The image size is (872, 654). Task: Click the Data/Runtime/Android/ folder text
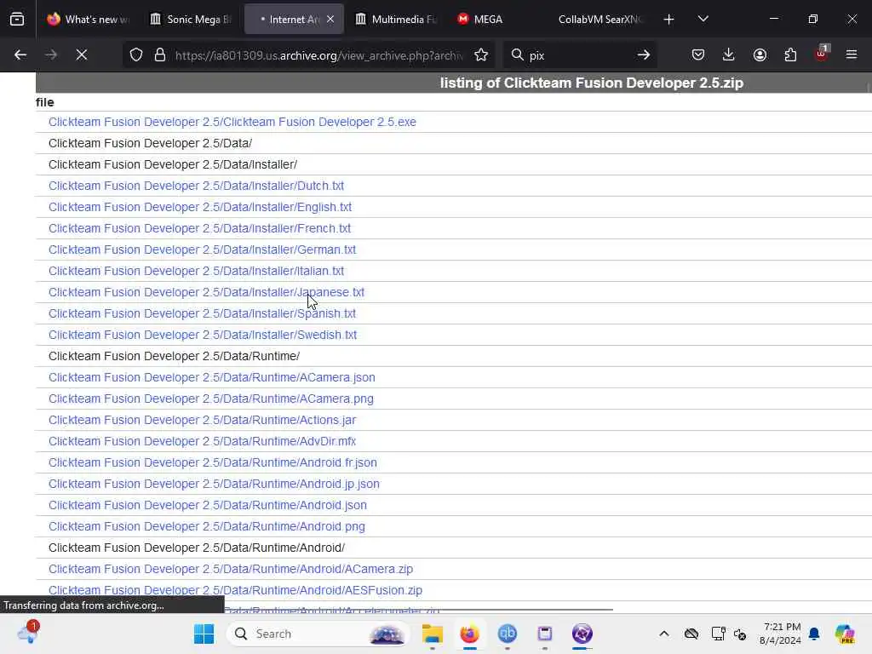pos(197,548)
